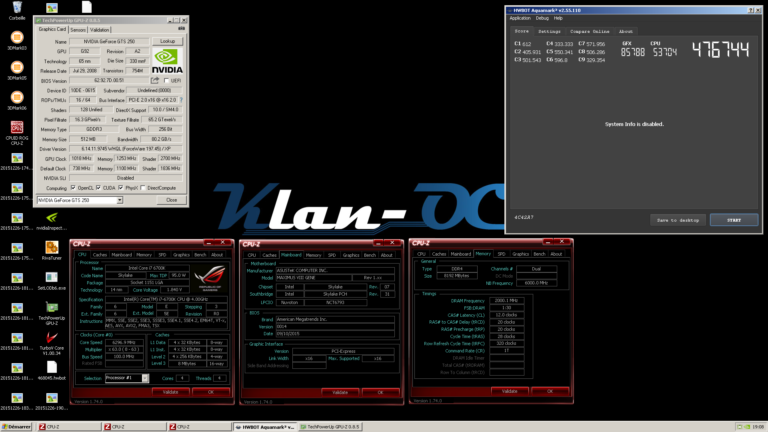
Task: Click the Aquamark code 4C42A7 text
Action: tap(524, 217)
